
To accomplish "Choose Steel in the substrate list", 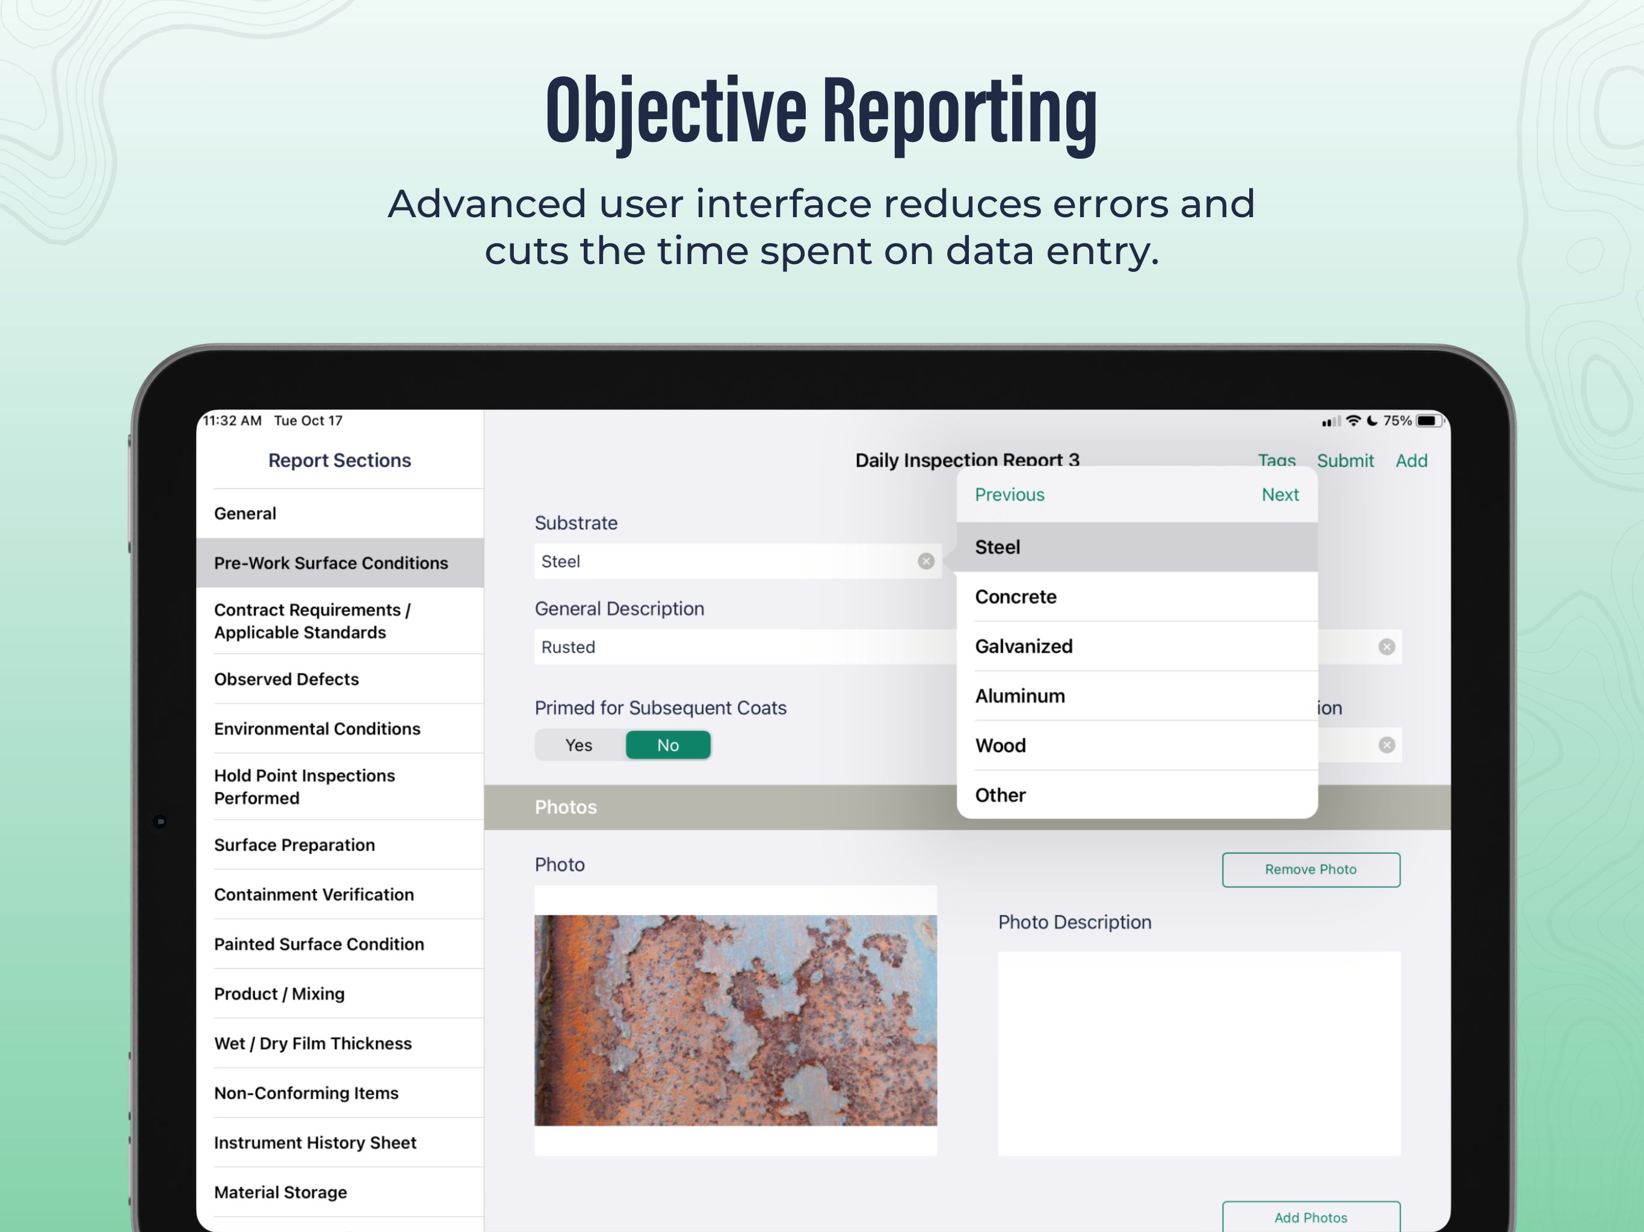I will pyautogui.click(x=1137, y=547).
